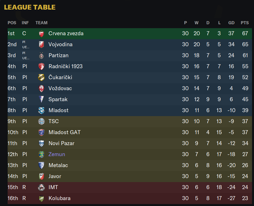
Task: Sort table by PTS column header
Action: click(245, 23)
